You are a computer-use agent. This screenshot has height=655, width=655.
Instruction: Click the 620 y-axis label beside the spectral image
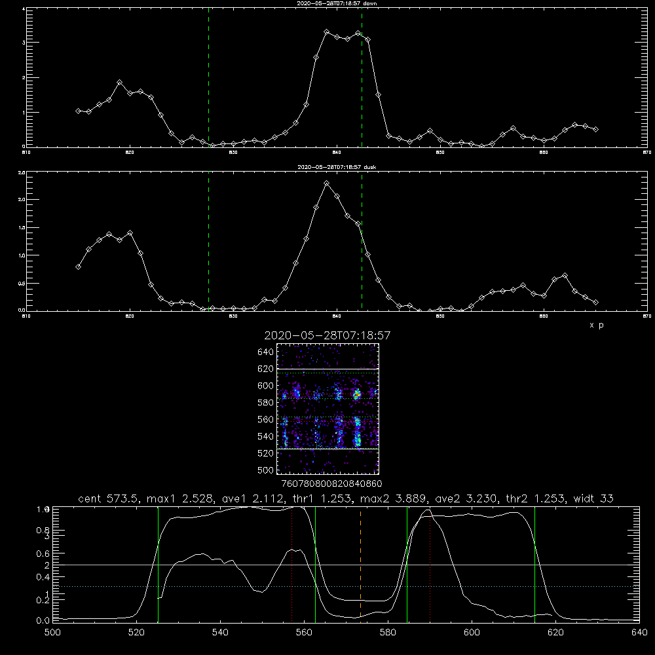[266, 369]
